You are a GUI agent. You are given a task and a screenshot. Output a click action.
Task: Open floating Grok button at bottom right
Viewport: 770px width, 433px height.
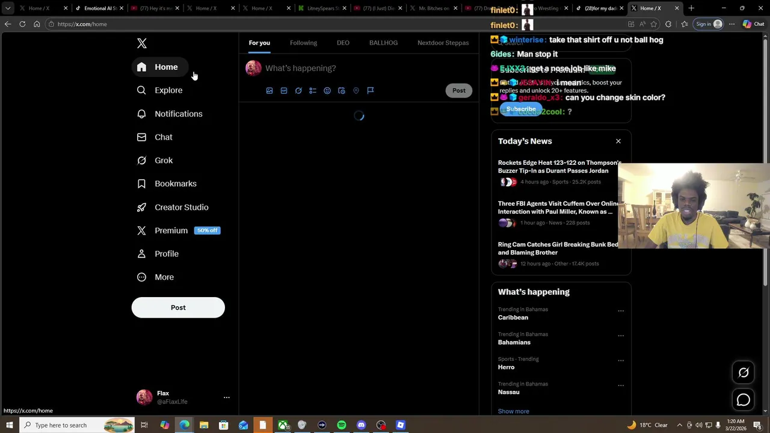744,373
